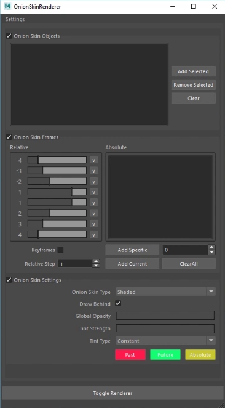Toggle the Onion Skin Frames checkbox

pyautogui.click(x=9, y=137)
